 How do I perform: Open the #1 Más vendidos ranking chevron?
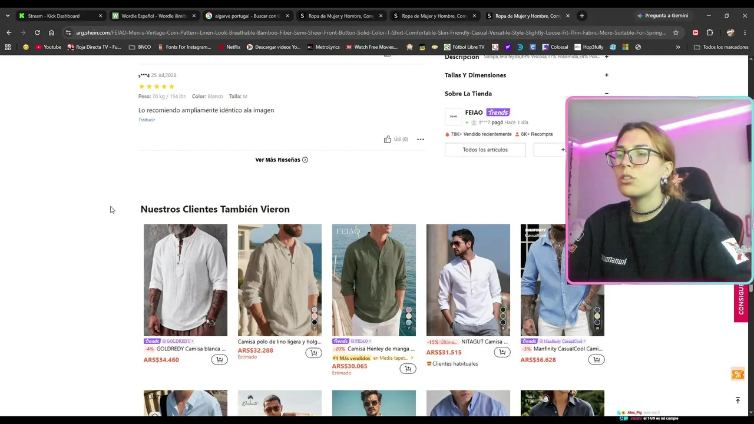tap(412, 358)
